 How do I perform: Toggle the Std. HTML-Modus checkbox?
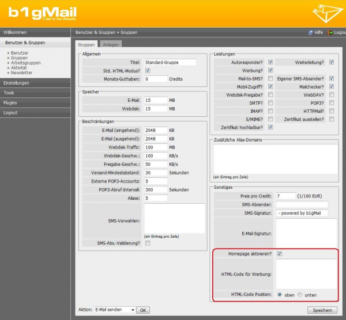coord(148,71)
